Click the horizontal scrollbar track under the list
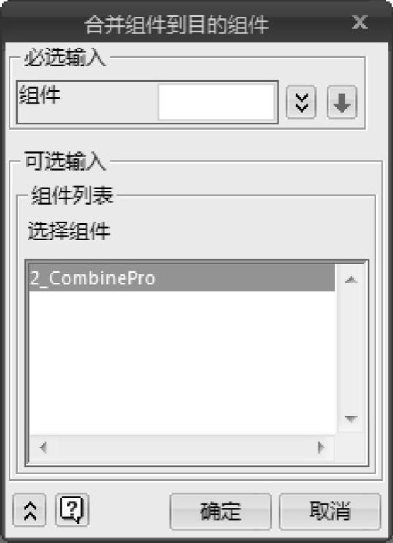 pos(181,447)
